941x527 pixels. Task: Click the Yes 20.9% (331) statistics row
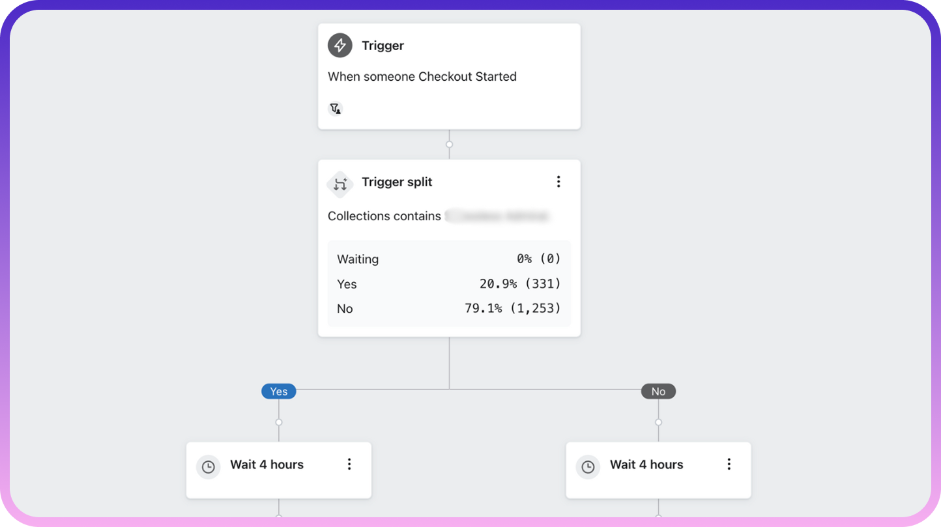point(448,284)
